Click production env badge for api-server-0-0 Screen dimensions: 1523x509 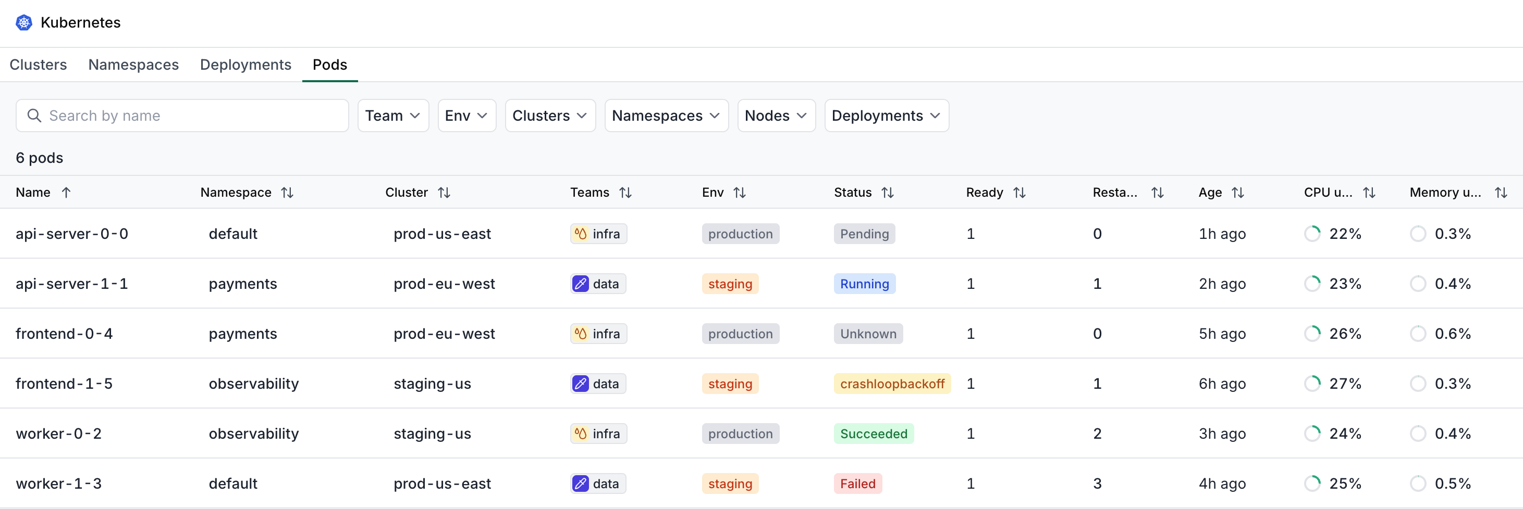coord(740,234)
